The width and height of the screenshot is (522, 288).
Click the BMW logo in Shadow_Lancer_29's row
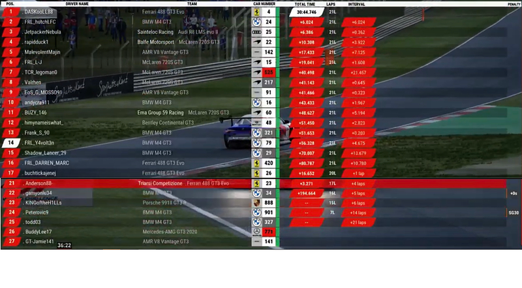point(256,153)
